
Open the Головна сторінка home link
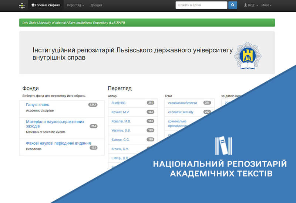point(46,5)
